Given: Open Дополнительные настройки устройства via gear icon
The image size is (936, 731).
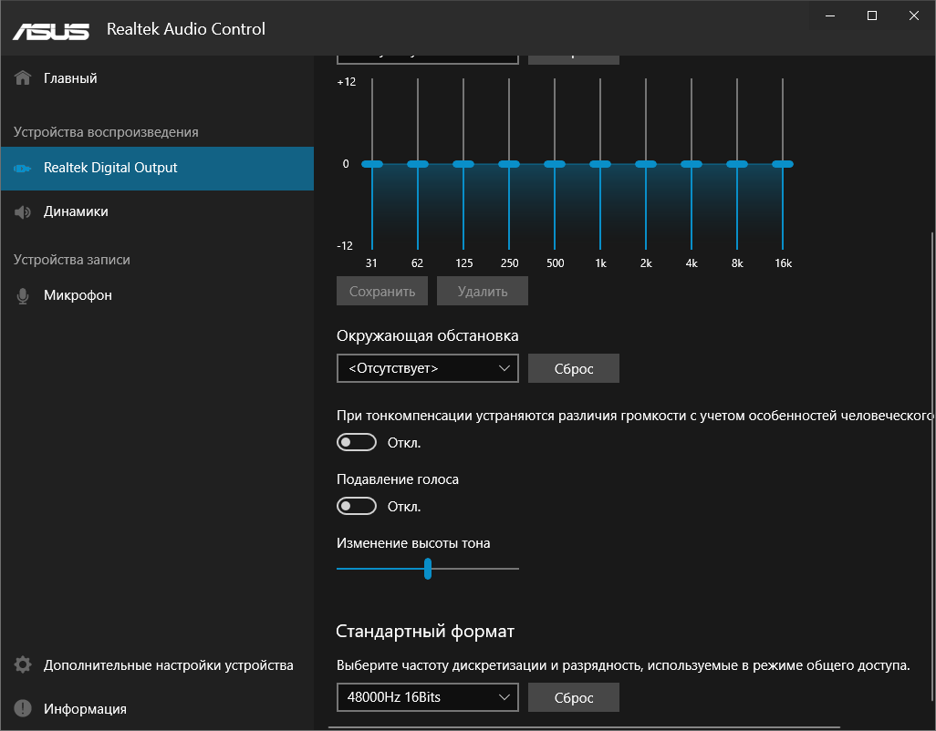Looking at the screenshot, I should tap(22, 664).
